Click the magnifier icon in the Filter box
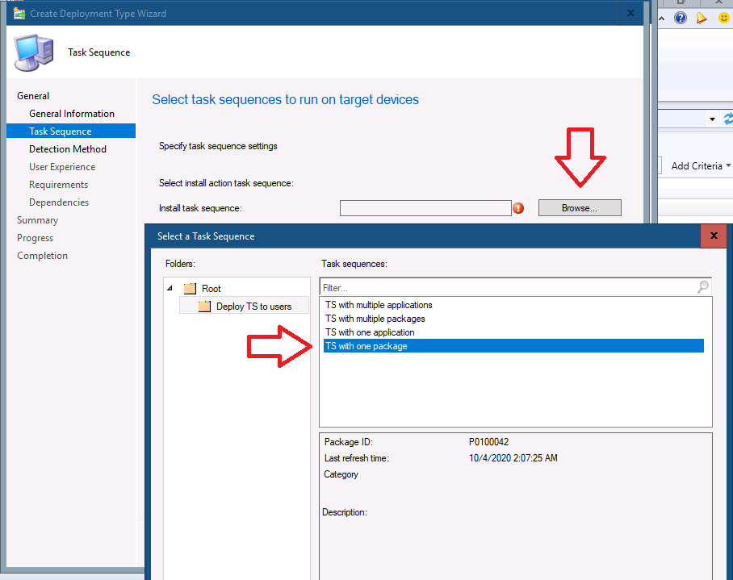733x580 pixels. pos(703,286)
